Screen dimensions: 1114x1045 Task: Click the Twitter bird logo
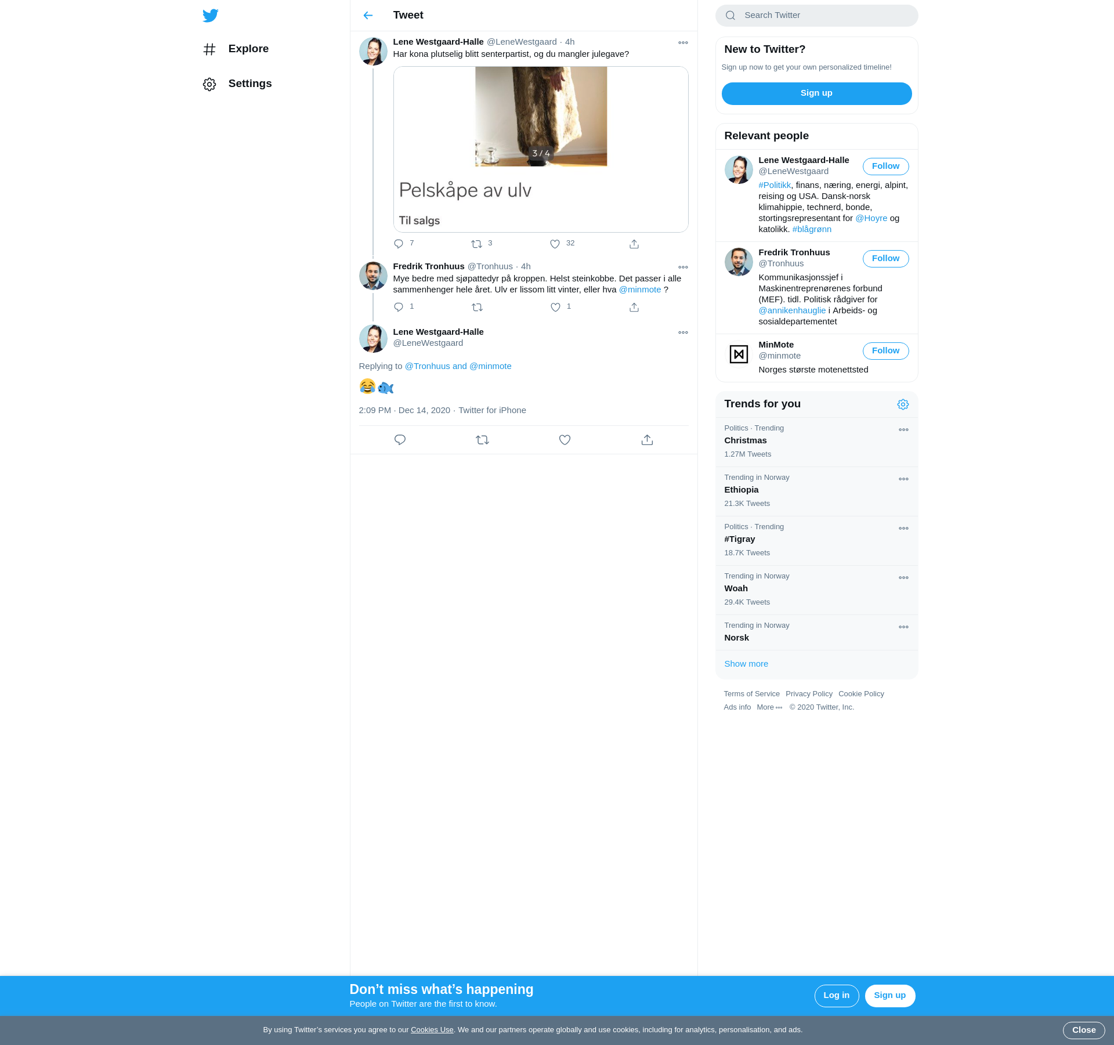point(211,16)
